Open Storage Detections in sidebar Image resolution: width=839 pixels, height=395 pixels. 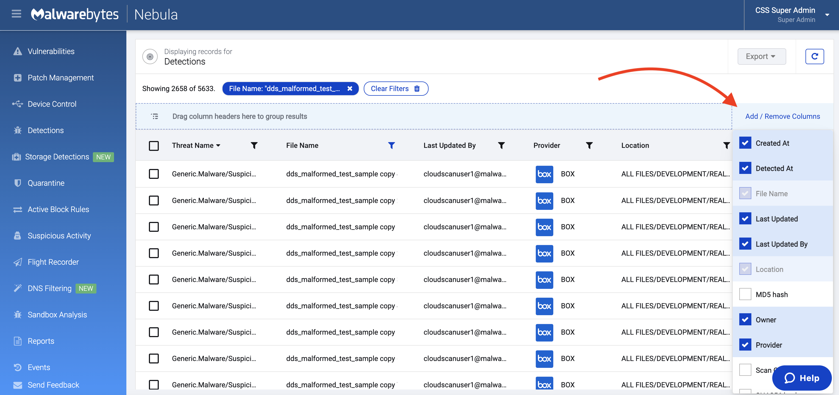(57, 157)
